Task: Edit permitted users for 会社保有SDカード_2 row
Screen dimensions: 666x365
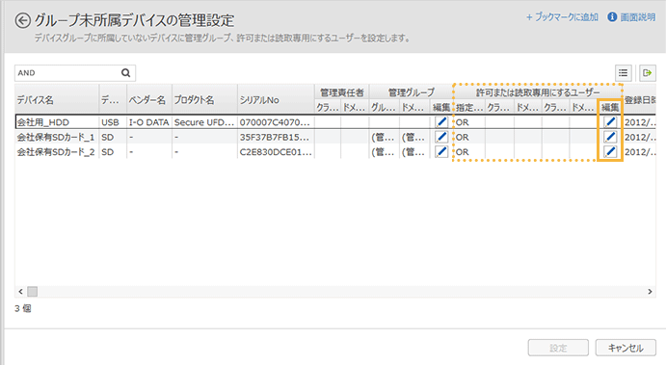Action: [x=610, y=152]
